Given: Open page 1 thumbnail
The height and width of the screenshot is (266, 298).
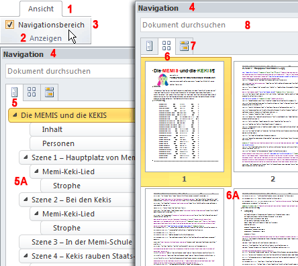Looking at the screenshot, I should [x=185, y=117].
